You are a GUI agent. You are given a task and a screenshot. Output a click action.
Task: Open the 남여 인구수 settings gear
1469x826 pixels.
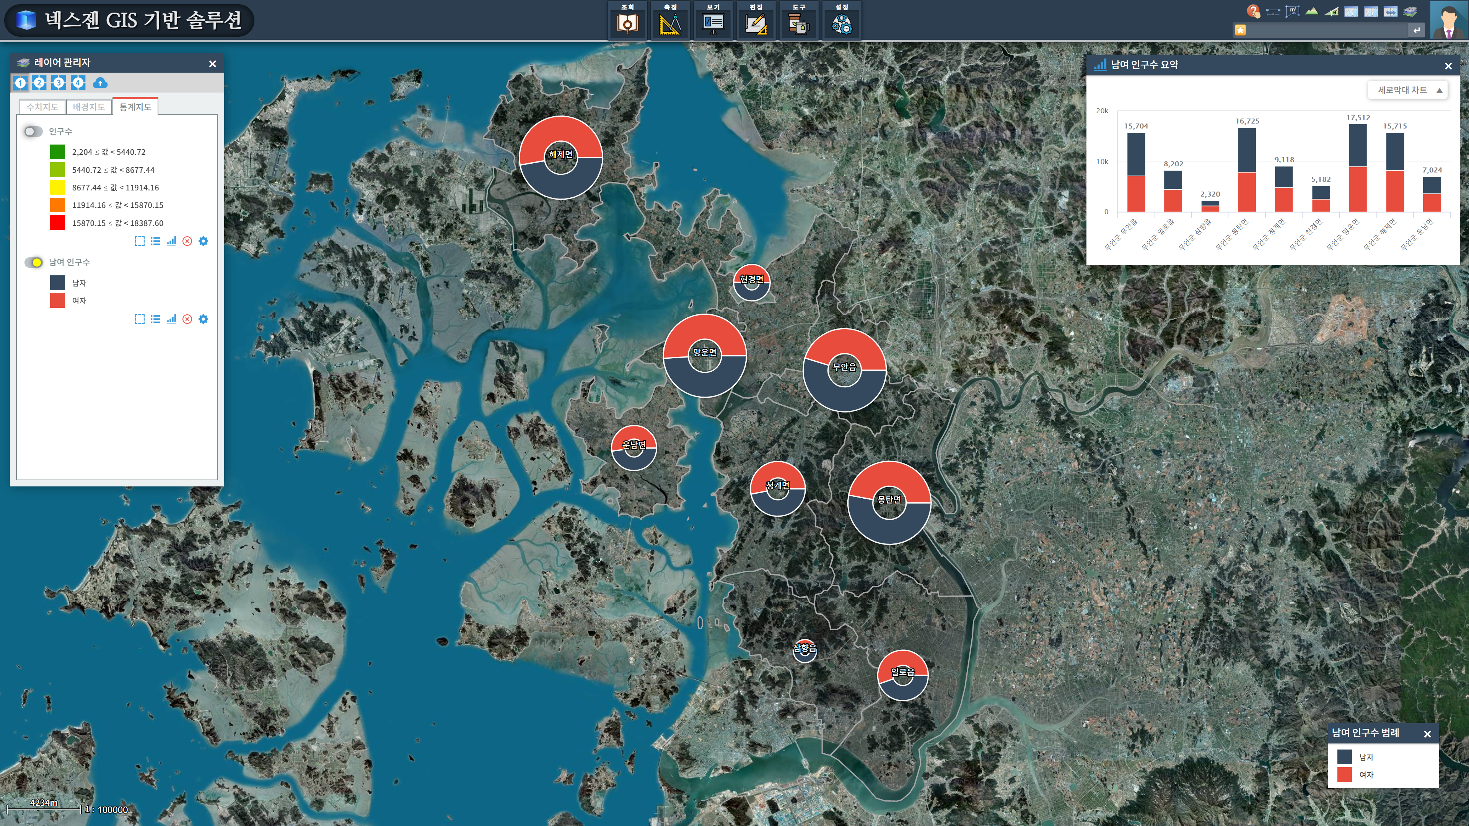point(203,319)
